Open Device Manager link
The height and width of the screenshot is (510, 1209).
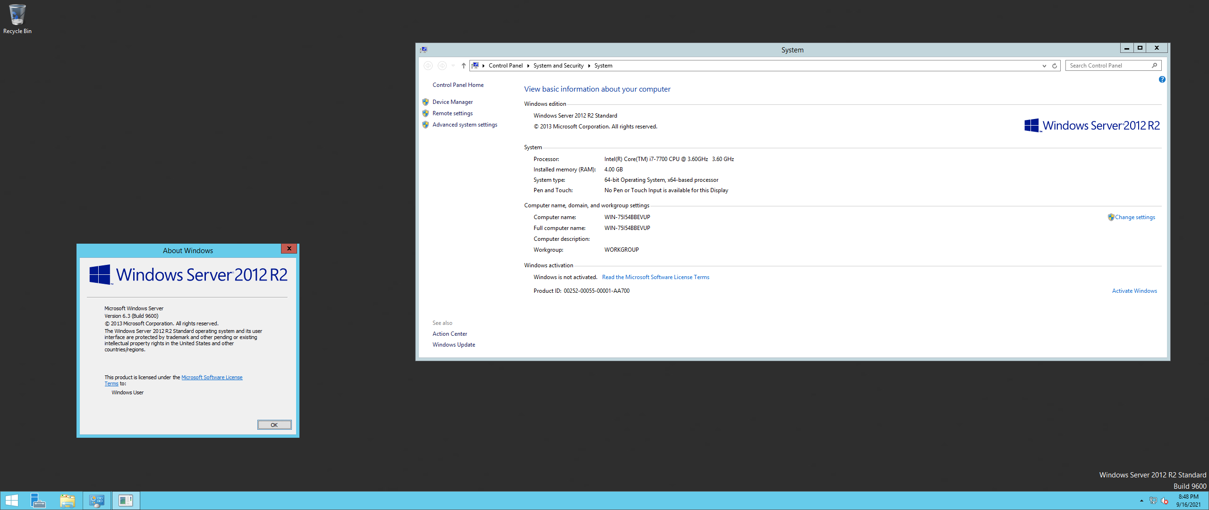coord(452,102)
